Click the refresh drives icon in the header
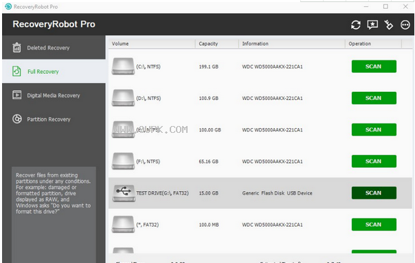This screenshot has height=263, width=415. click(356, 25)
